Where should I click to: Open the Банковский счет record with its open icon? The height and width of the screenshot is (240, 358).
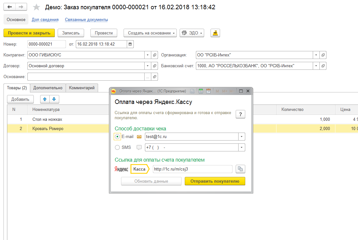323,66
